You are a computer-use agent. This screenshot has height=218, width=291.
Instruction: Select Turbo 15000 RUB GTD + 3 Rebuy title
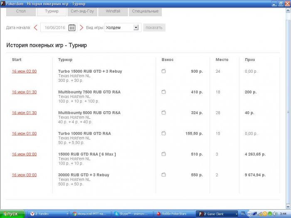(90, 71)
